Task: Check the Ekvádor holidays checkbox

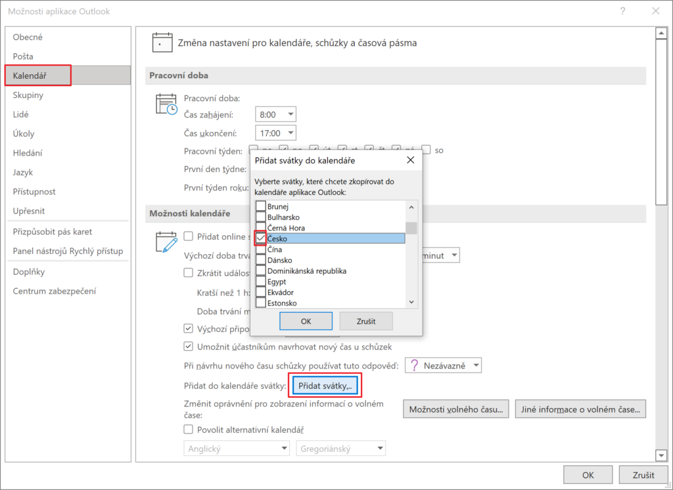Action: 260,292
